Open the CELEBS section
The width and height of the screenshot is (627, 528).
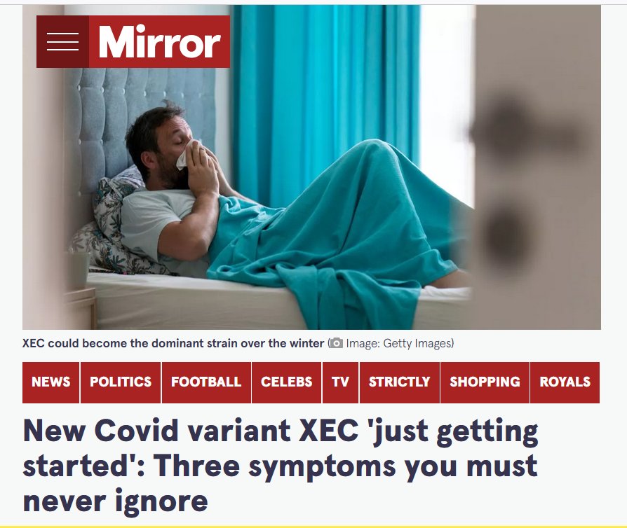click(x=286, y=382)
